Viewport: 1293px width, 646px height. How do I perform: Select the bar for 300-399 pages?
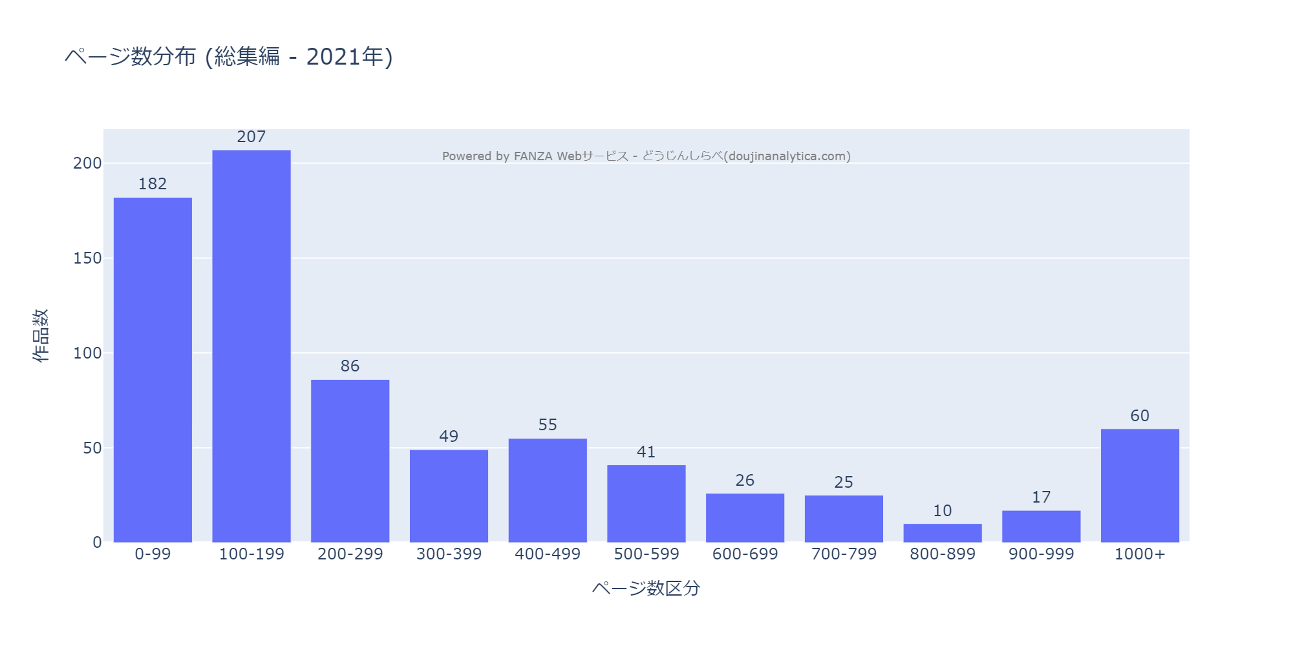[449, 495]
